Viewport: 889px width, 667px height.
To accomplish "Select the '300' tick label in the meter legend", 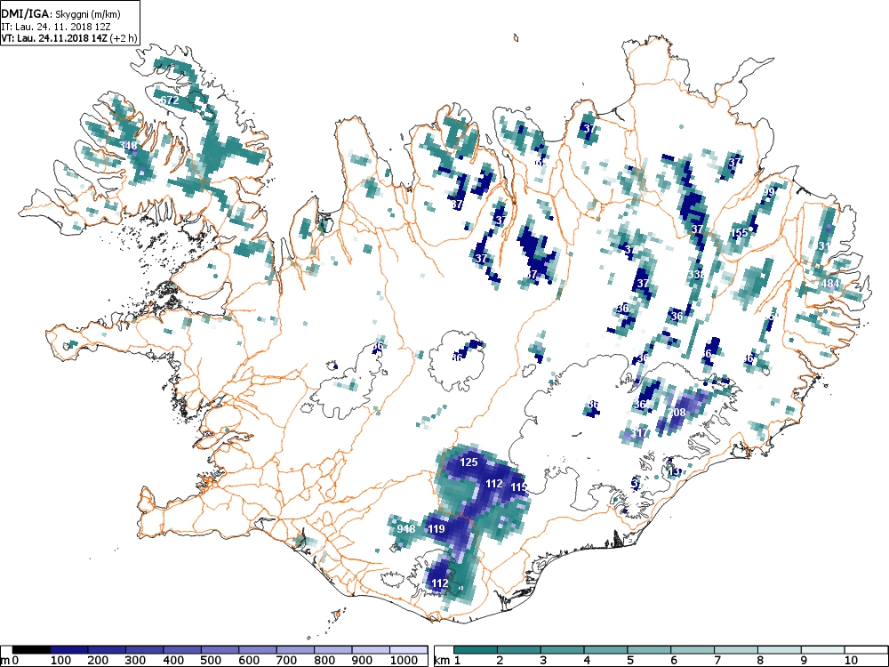I will point(135,660).
